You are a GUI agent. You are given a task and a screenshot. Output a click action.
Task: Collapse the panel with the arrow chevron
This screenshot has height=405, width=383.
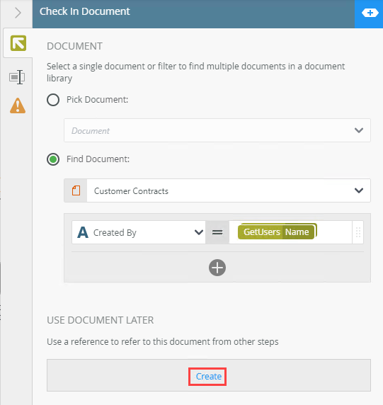[18, 13]
